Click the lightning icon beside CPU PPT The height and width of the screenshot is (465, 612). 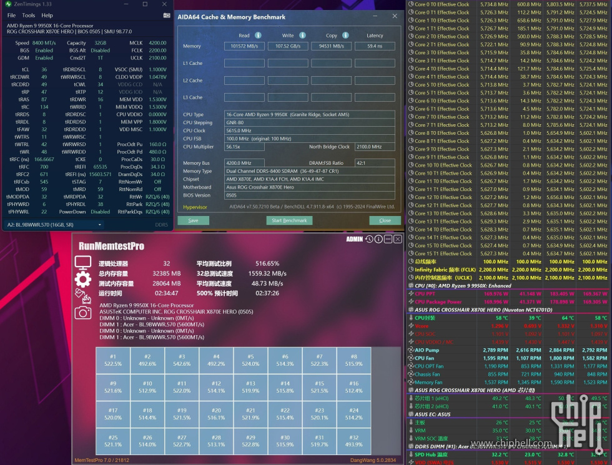point(411,294)
